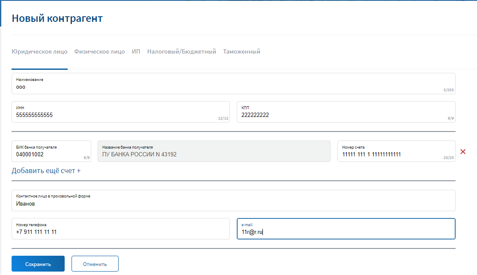
Task: Select the Название банка получателя field
Action: click(x=214, y=151)
